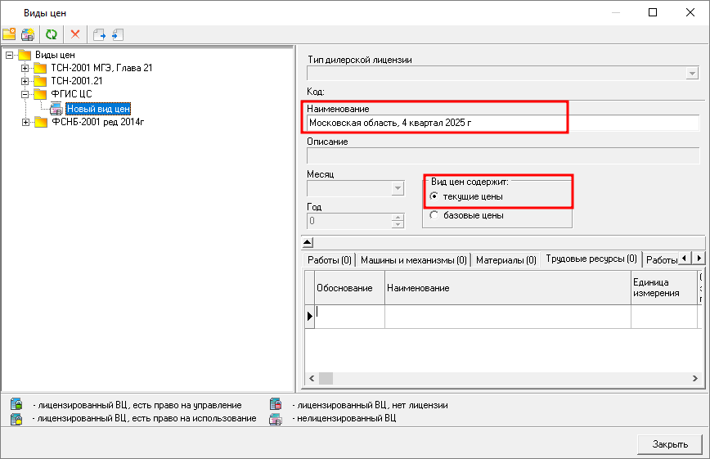
Task: Switch to the Материалы (0) tab
Action: tap(506, 260)
